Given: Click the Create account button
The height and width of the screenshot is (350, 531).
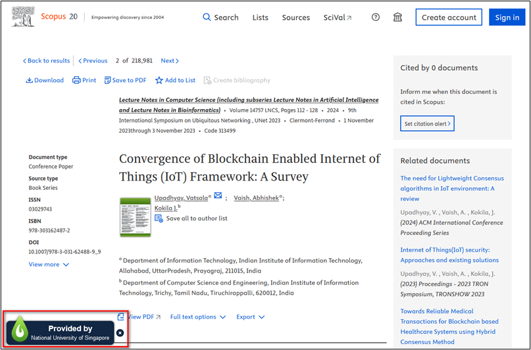Looking at the screenshot, I should click(x=448, y=17).
